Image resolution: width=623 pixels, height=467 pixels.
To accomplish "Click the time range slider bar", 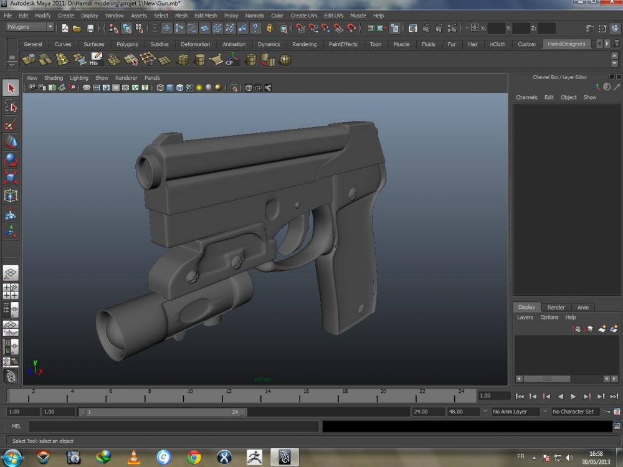I will point(162,412).
